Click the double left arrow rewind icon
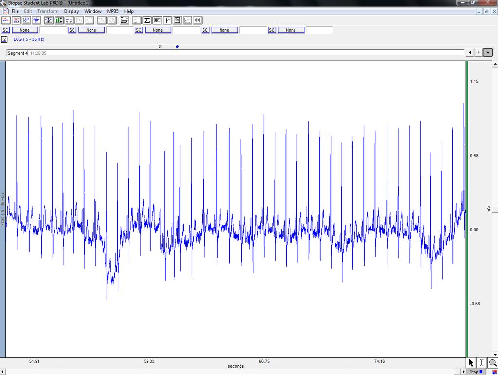This screenshot has height=375, width=498. click(198, 20)
